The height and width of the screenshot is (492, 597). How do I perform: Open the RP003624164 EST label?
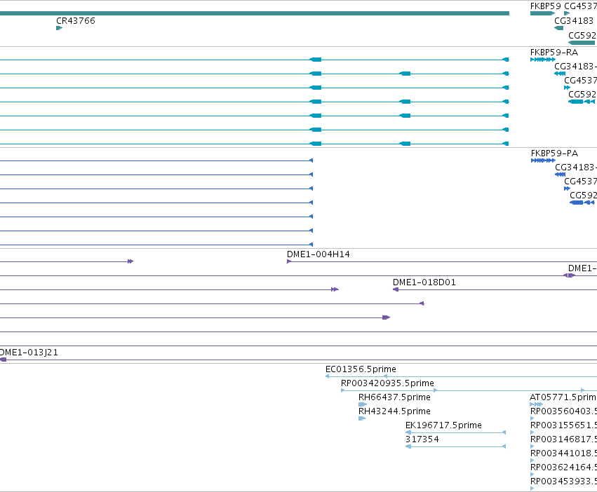[x=563, y=467]
